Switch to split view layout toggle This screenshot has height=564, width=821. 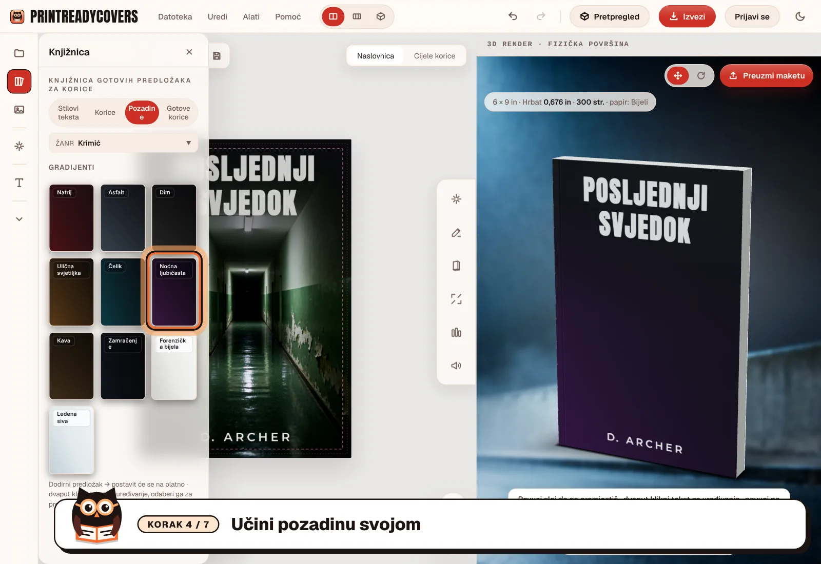(333, 16)
